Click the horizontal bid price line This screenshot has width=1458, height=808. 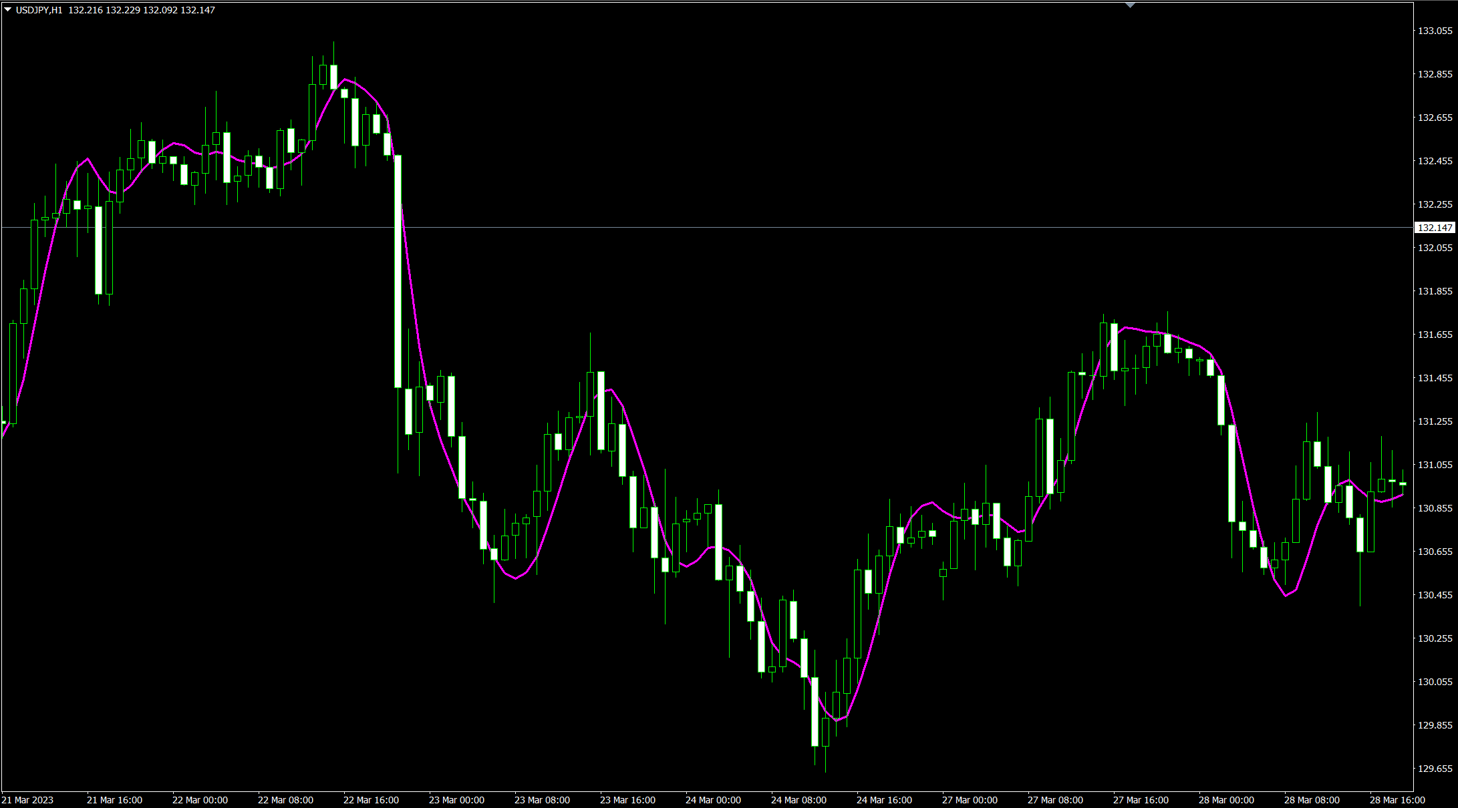[668, 228]
